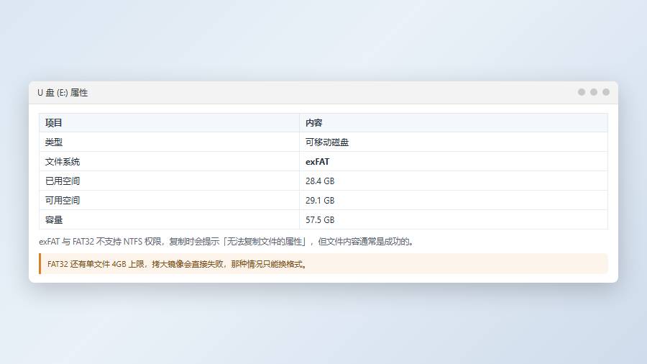Click the highlighted warning about FAT32 4GB limit
Image resolution: width=647 pixels, height=364 pixels.
click(323, 264)
